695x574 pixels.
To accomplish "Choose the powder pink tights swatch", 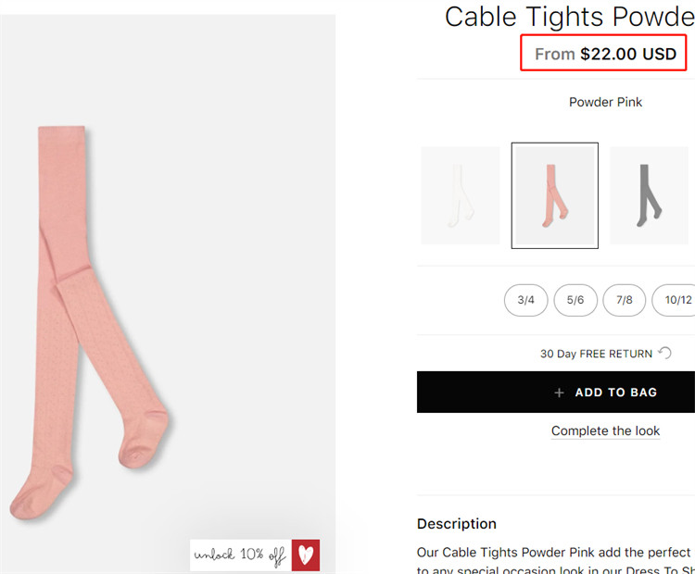I will tap(554, 195).
